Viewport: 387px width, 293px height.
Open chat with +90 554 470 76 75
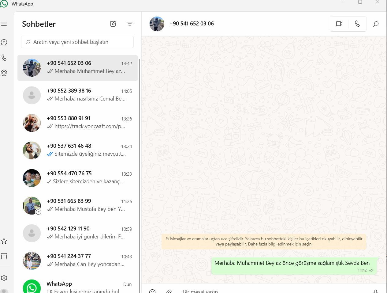(77, 178)
